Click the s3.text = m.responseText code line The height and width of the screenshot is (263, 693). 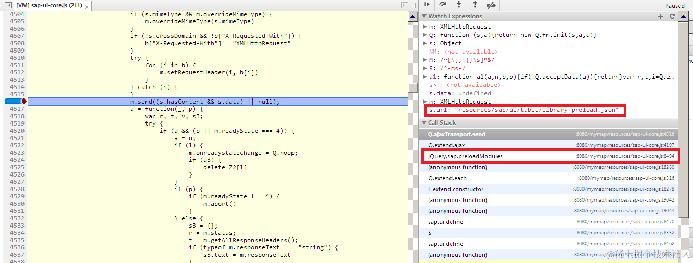(x=247, y=255)
